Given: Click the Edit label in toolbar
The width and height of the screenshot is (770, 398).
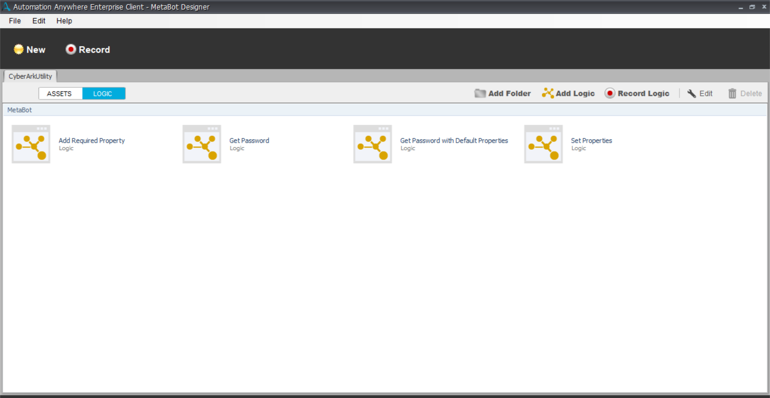Looking at the screenshot, I should (x=706, y=94).
